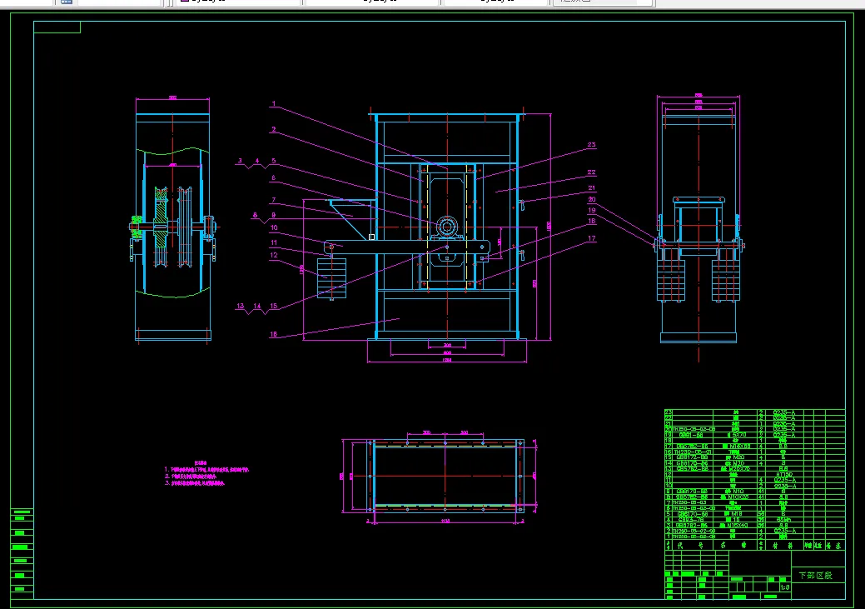Click the 1155 dimension under the plan view
This screenshot has height=609, width=865.
pos(445,521)
